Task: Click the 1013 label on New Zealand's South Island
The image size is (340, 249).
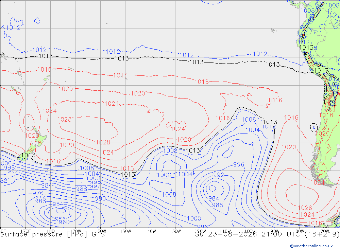Action: (x=28, y=155)
